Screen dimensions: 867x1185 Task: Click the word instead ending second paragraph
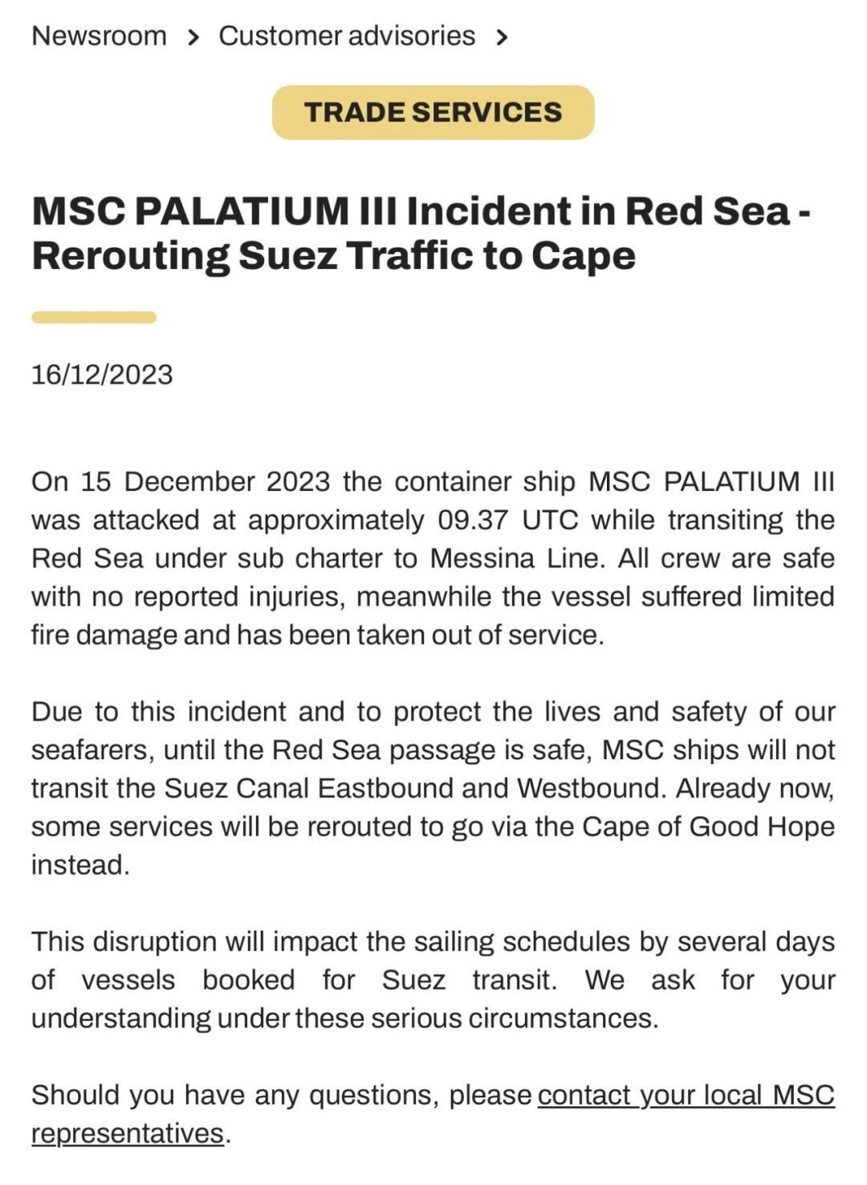point(80,865)
